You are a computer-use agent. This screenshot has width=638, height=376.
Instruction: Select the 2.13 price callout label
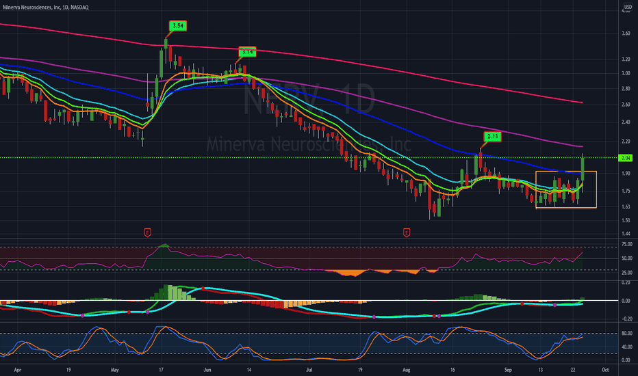492,137
